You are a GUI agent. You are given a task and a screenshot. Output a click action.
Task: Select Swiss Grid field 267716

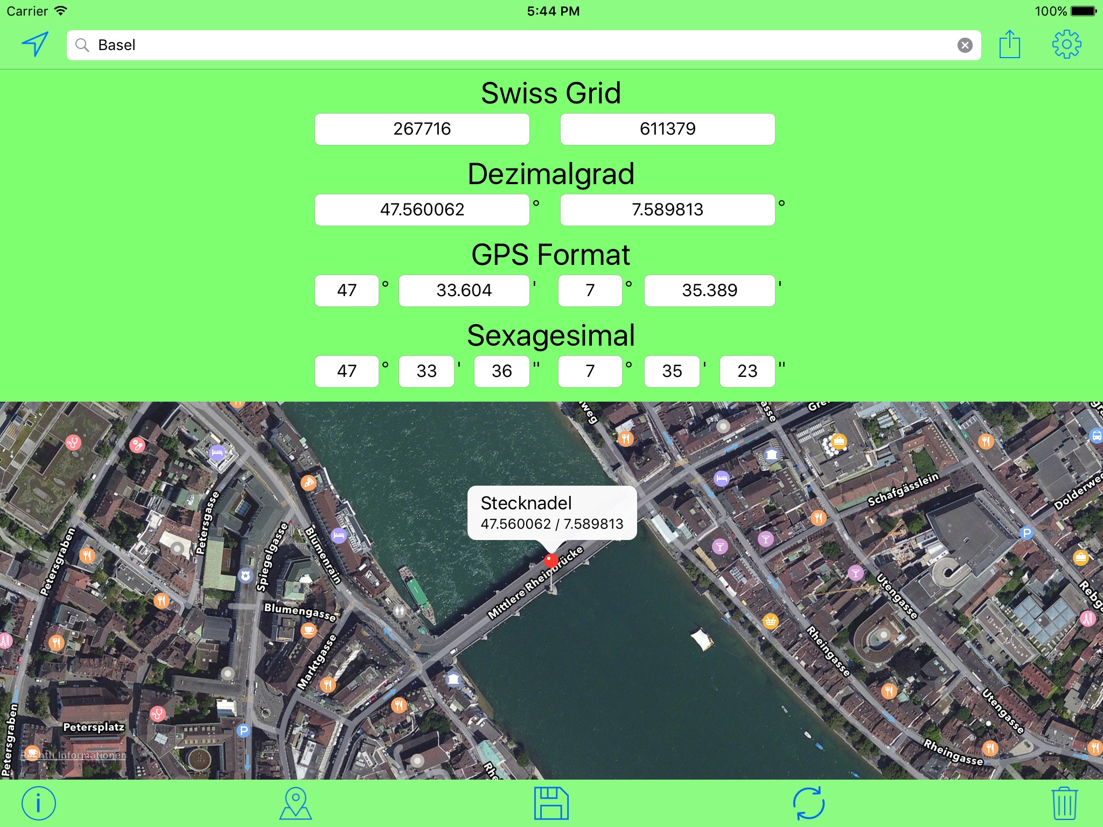tap(422, 129)
